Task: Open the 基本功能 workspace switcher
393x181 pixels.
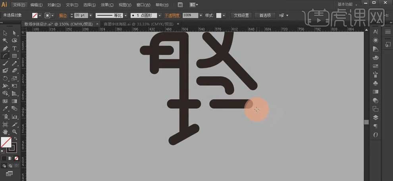Action: point(347,4)
